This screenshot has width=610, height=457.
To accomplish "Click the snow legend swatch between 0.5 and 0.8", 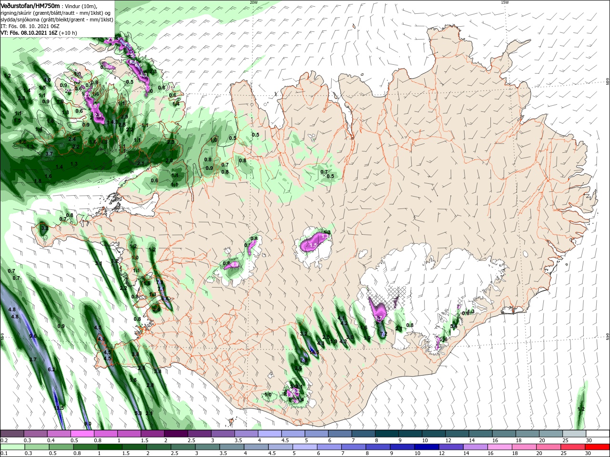I will pos(82,434).
